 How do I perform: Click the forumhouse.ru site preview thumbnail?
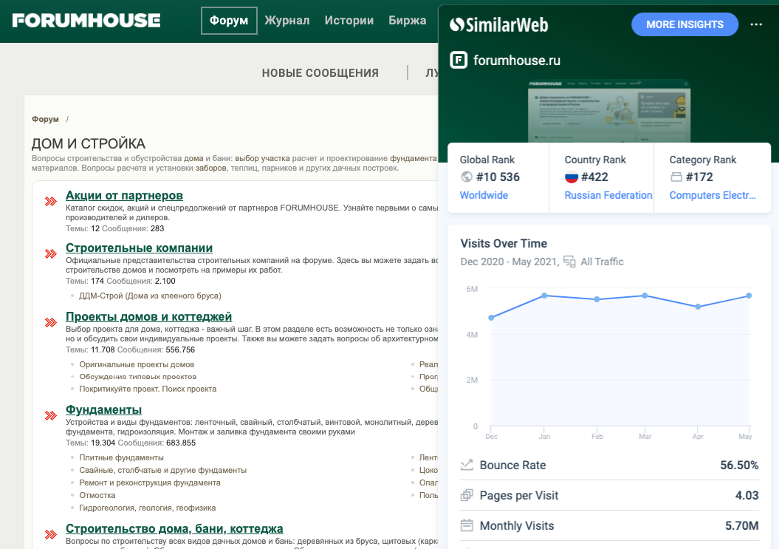pyautogui.click(x=609, y=110)
